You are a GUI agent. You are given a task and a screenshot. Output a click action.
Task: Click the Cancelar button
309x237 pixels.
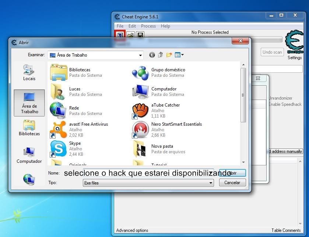coord(232,183)
